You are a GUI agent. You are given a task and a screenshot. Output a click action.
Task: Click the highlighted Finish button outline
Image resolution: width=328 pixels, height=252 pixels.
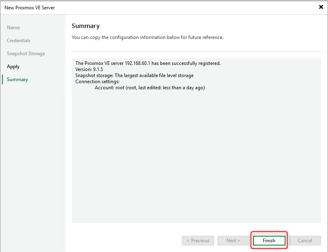tap(269, 240)
